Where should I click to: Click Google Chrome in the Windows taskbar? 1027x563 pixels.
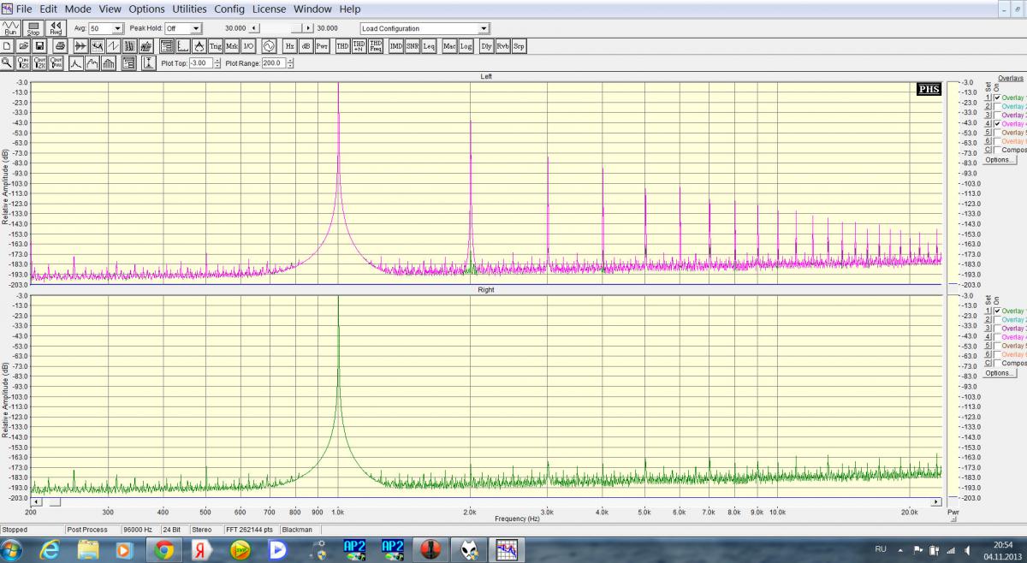pyautogui.click(x=164, y=550)
